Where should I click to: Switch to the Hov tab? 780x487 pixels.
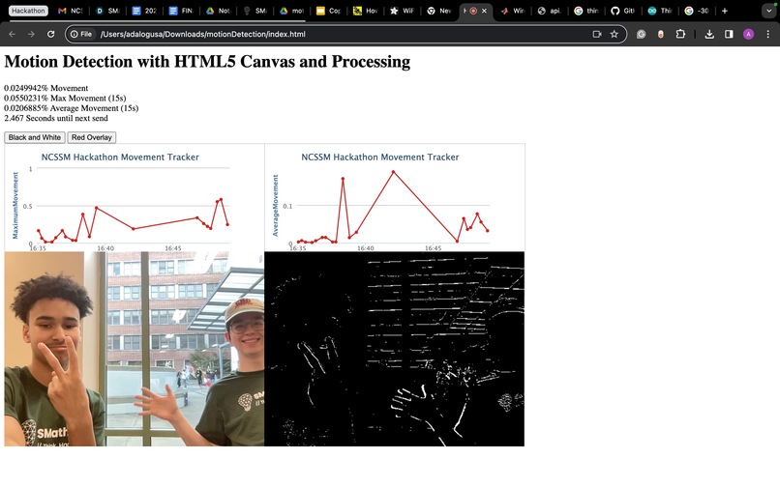[x=365, y=11]
